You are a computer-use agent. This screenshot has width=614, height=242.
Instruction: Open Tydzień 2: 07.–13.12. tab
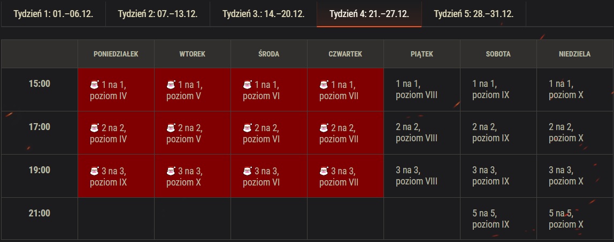point(158,14)
